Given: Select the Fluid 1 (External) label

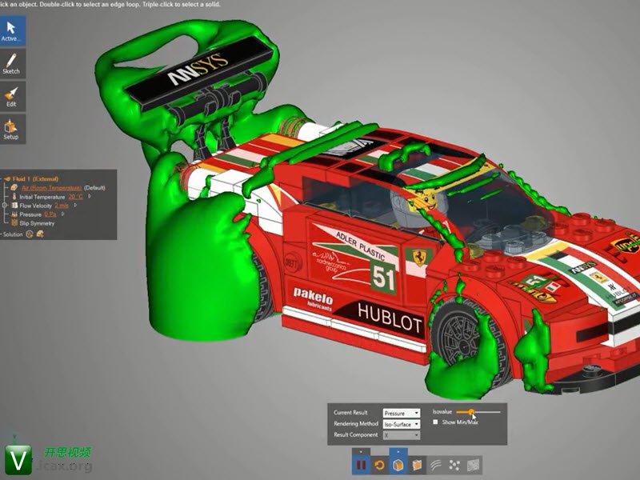Looking at the screenshot, I should (35, 178).
